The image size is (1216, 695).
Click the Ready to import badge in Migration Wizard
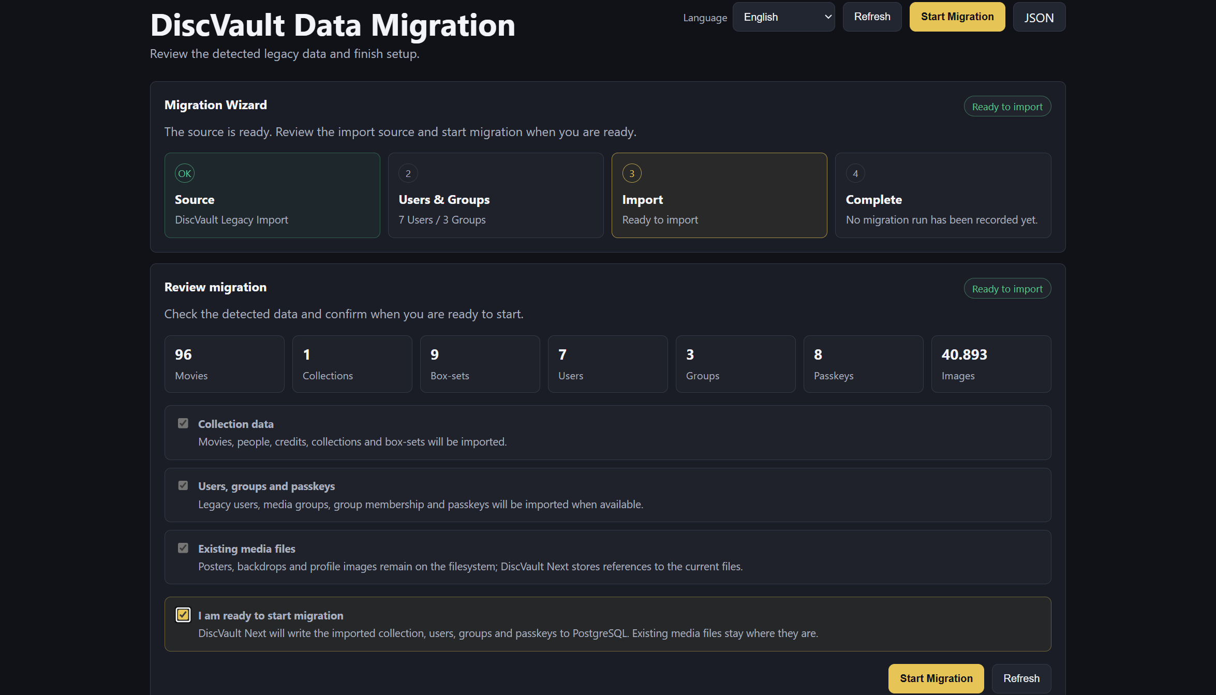1007,107
